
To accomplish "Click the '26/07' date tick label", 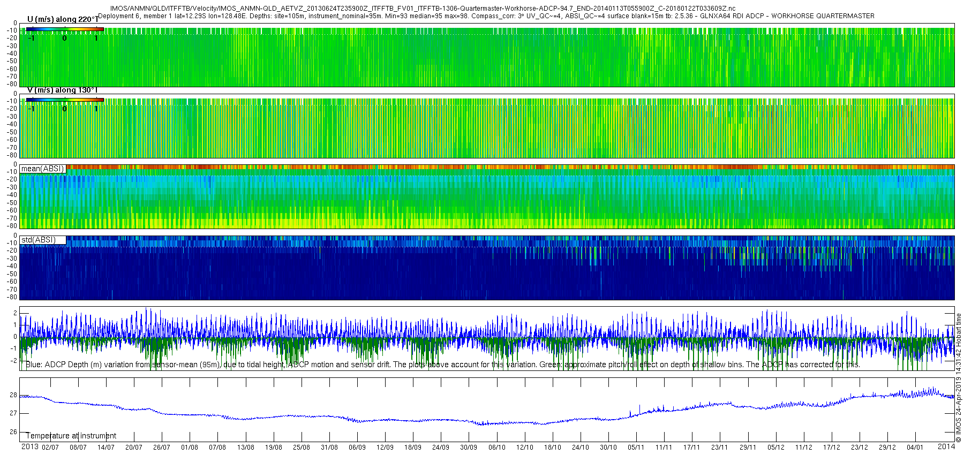I will point(162,448).
